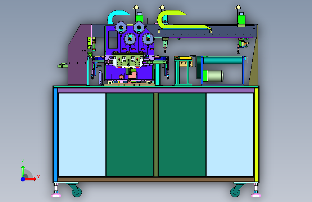Image resolution: width=312 pixels, height=202 pixels.
Task: Click the blue origin sphere of the triad
Action: (23, 179)
